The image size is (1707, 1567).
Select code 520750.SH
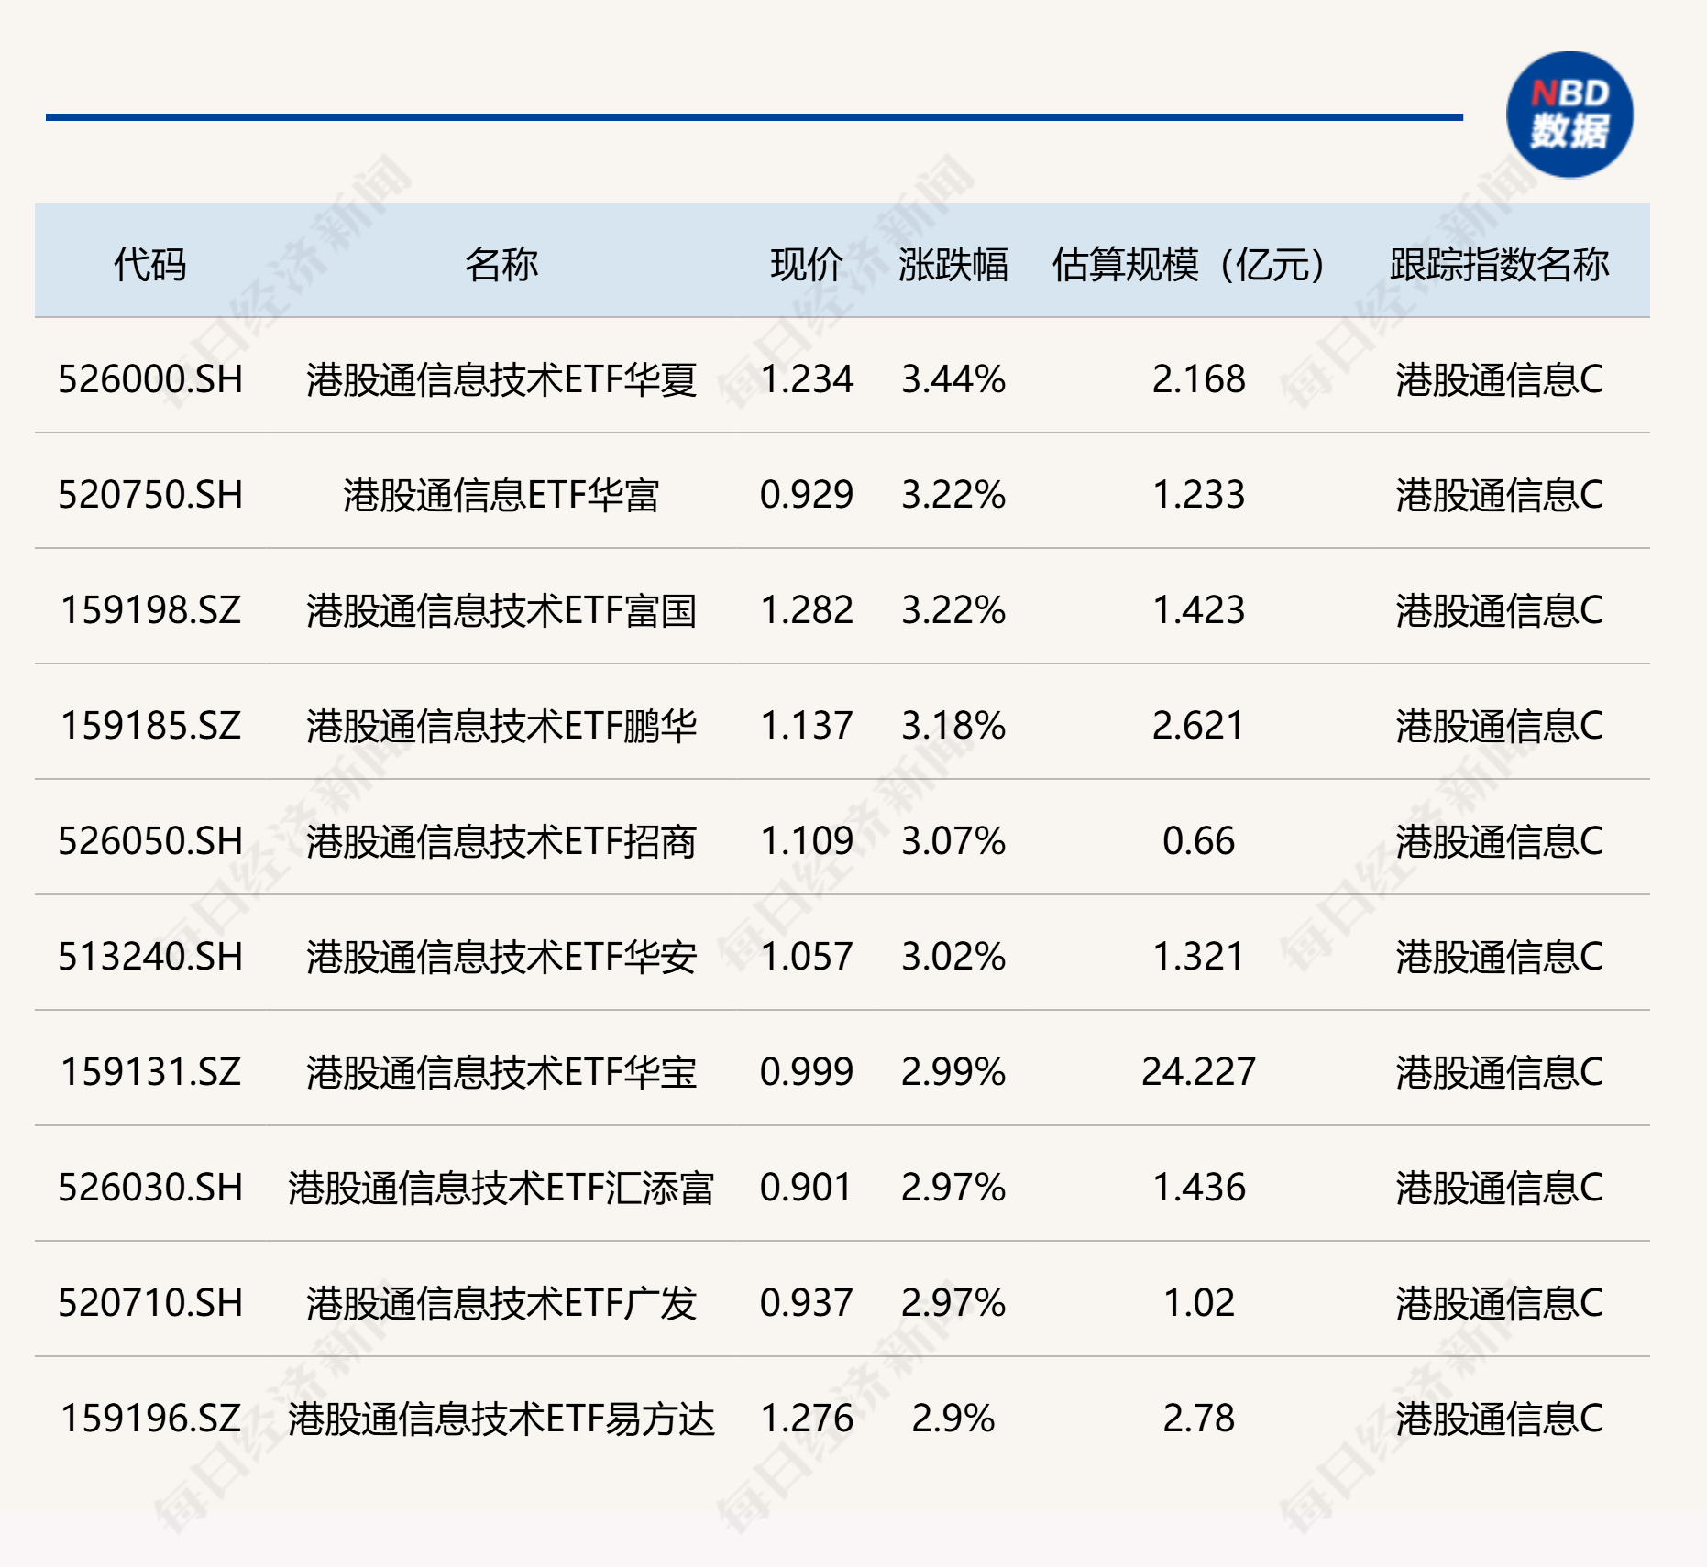[x=150, y=495]
